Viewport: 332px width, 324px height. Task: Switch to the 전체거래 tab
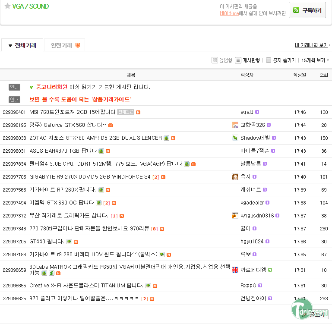click(22, 45)
